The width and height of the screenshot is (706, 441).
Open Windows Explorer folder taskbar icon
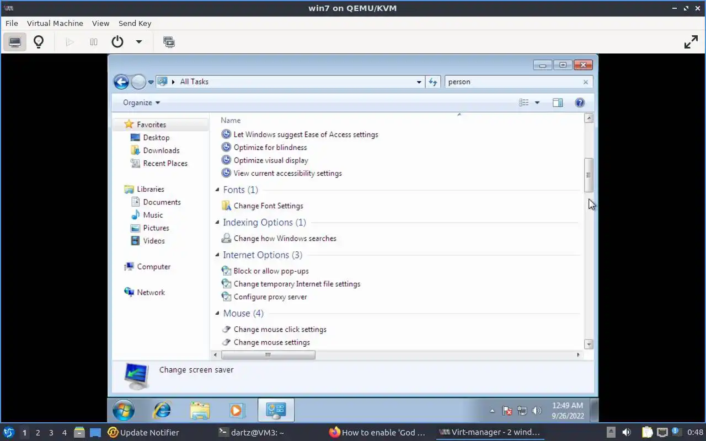[x=200, y=410]
